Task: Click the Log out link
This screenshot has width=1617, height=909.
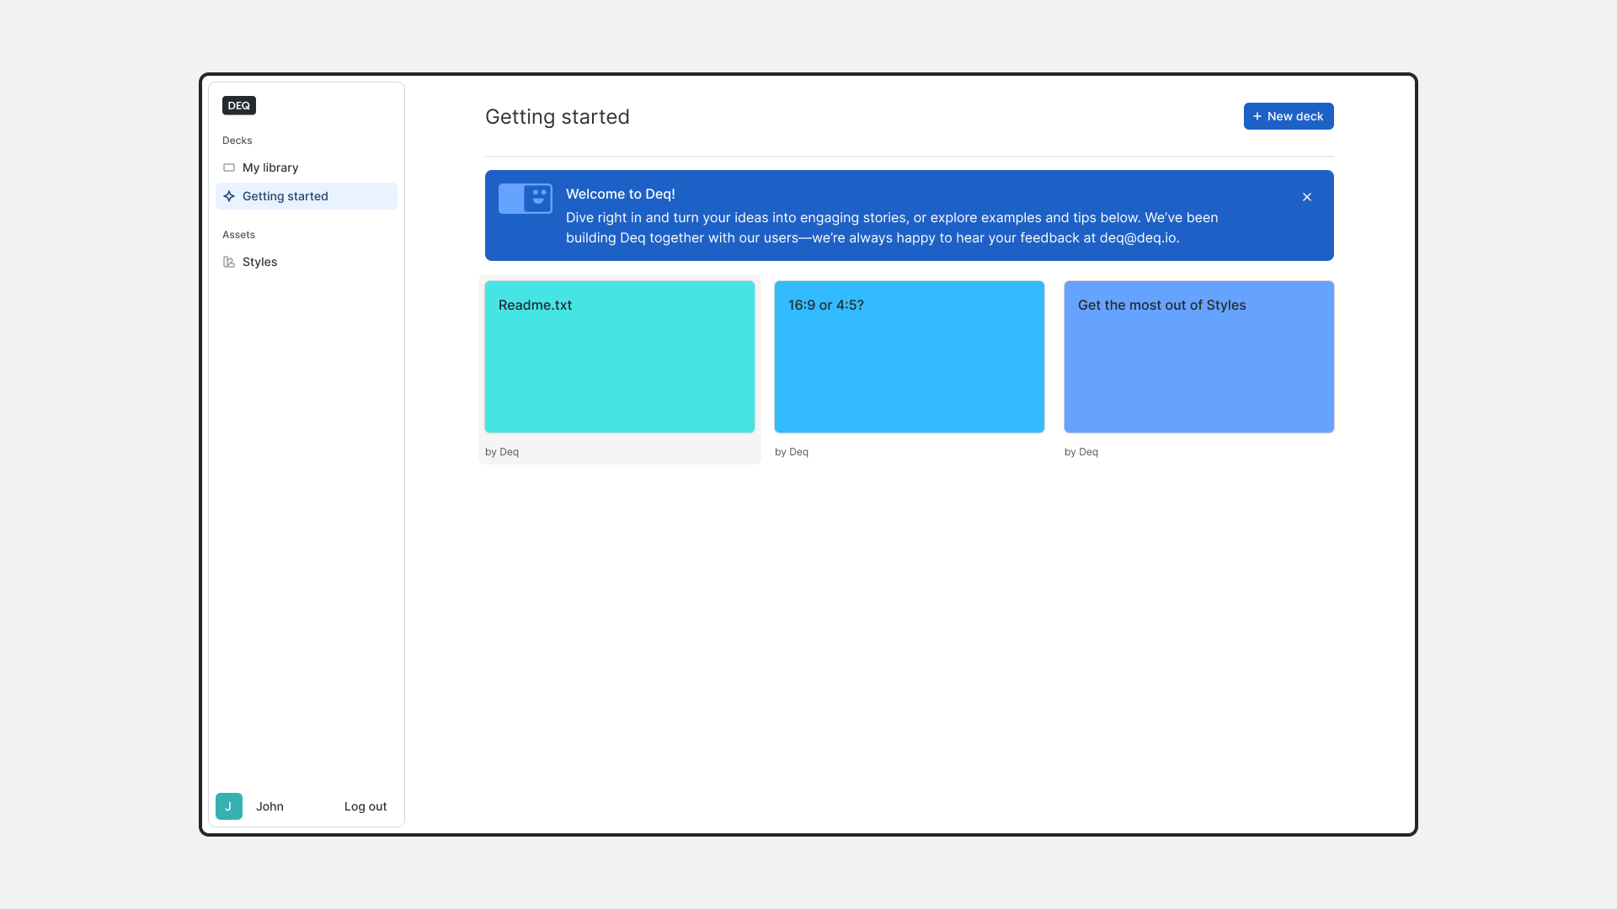Action: tap(366, 806)
